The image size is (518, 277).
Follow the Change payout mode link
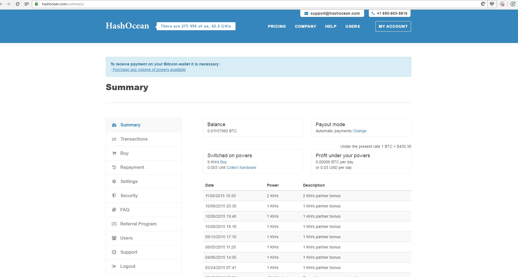pos(359,131)
